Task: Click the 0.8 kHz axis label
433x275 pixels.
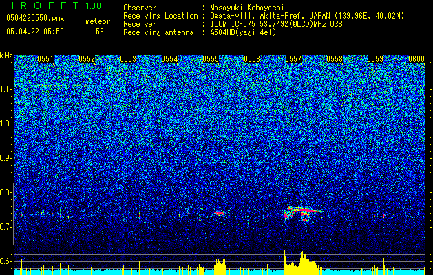Action: (6, 192)
